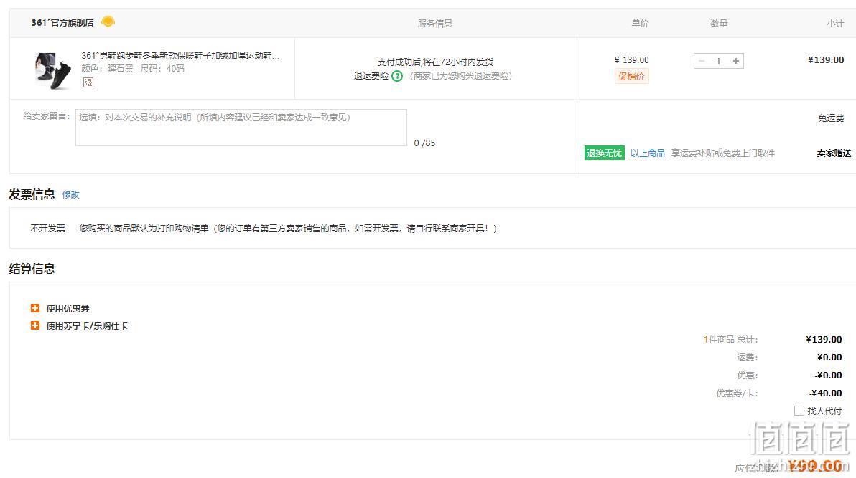856x478 pixels.
Task: Click the quantity field showing 1
Action: 718,61
